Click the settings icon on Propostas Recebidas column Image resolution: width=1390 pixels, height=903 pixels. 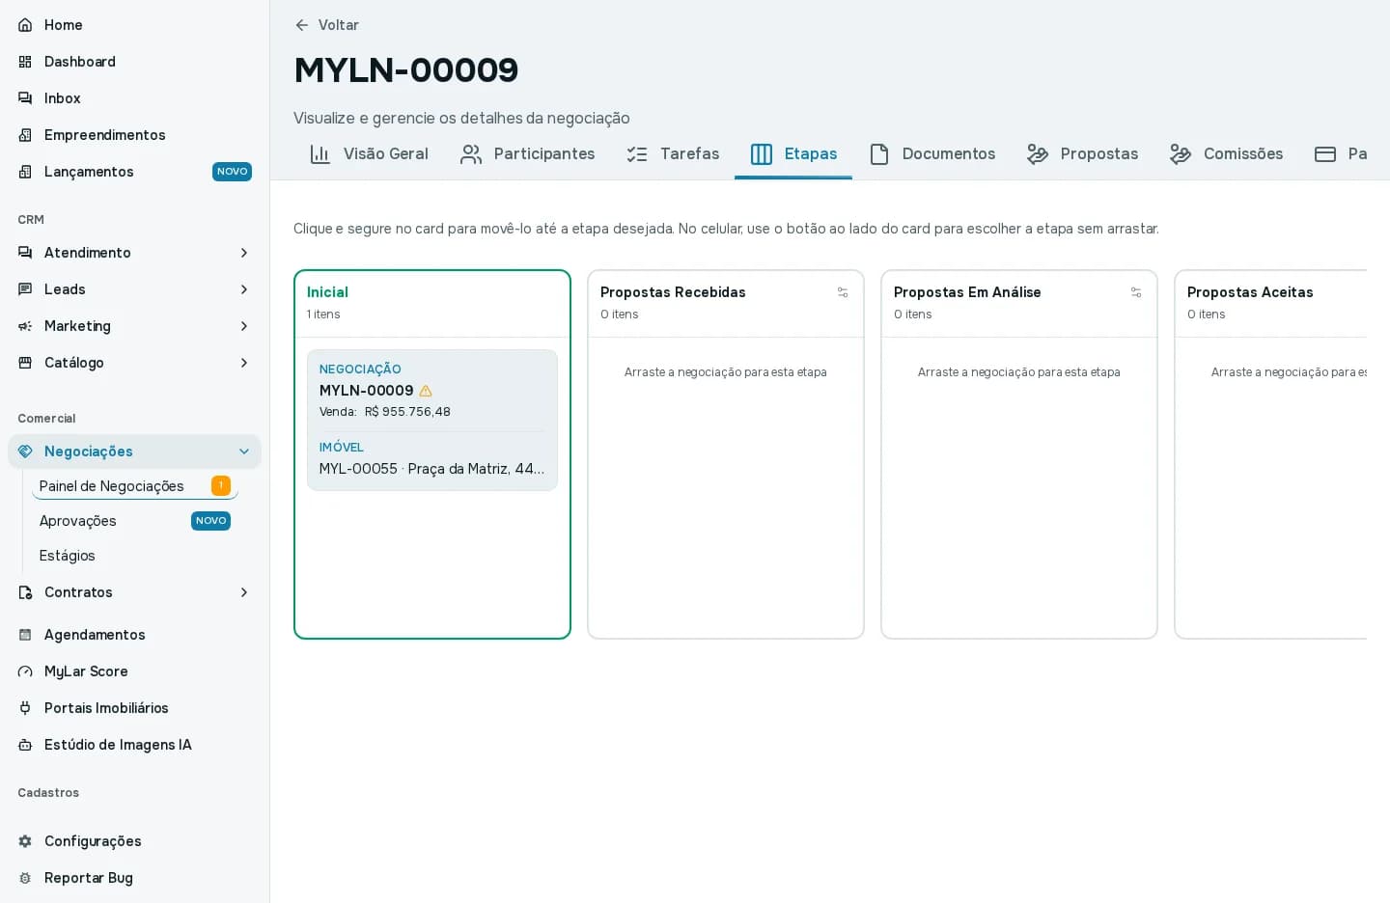click(x=843, y=292)
